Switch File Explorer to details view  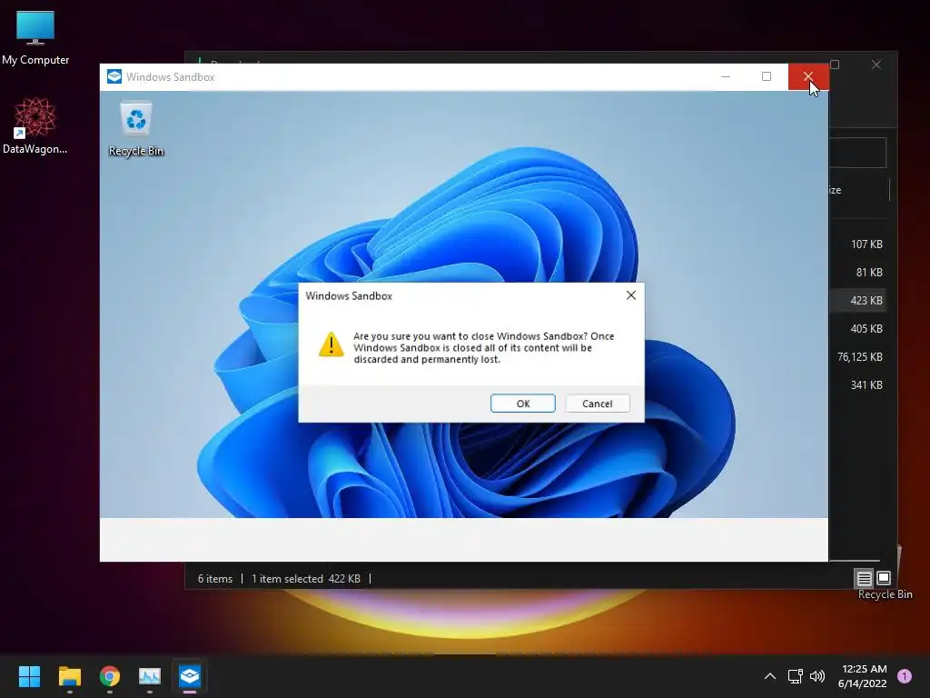865,578
